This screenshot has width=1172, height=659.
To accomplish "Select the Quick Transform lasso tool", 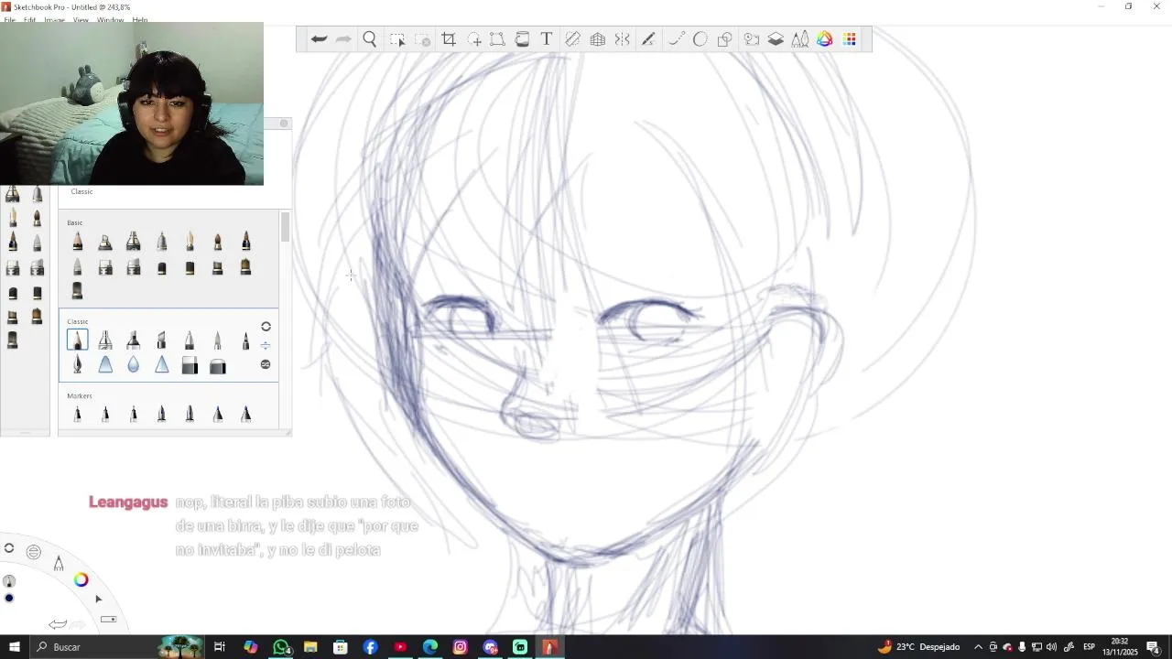I will pyautogui.click(x=474, y=39).
